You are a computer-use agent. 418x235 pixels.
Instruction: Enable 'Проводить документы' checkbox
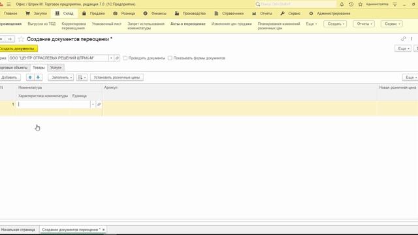pos(125,58)
